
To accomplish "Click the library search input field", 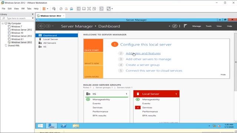I will tap(16, 18).
